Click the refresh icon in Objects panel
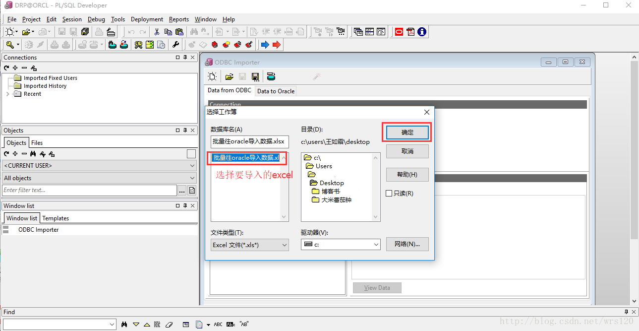 coord(6,154)
